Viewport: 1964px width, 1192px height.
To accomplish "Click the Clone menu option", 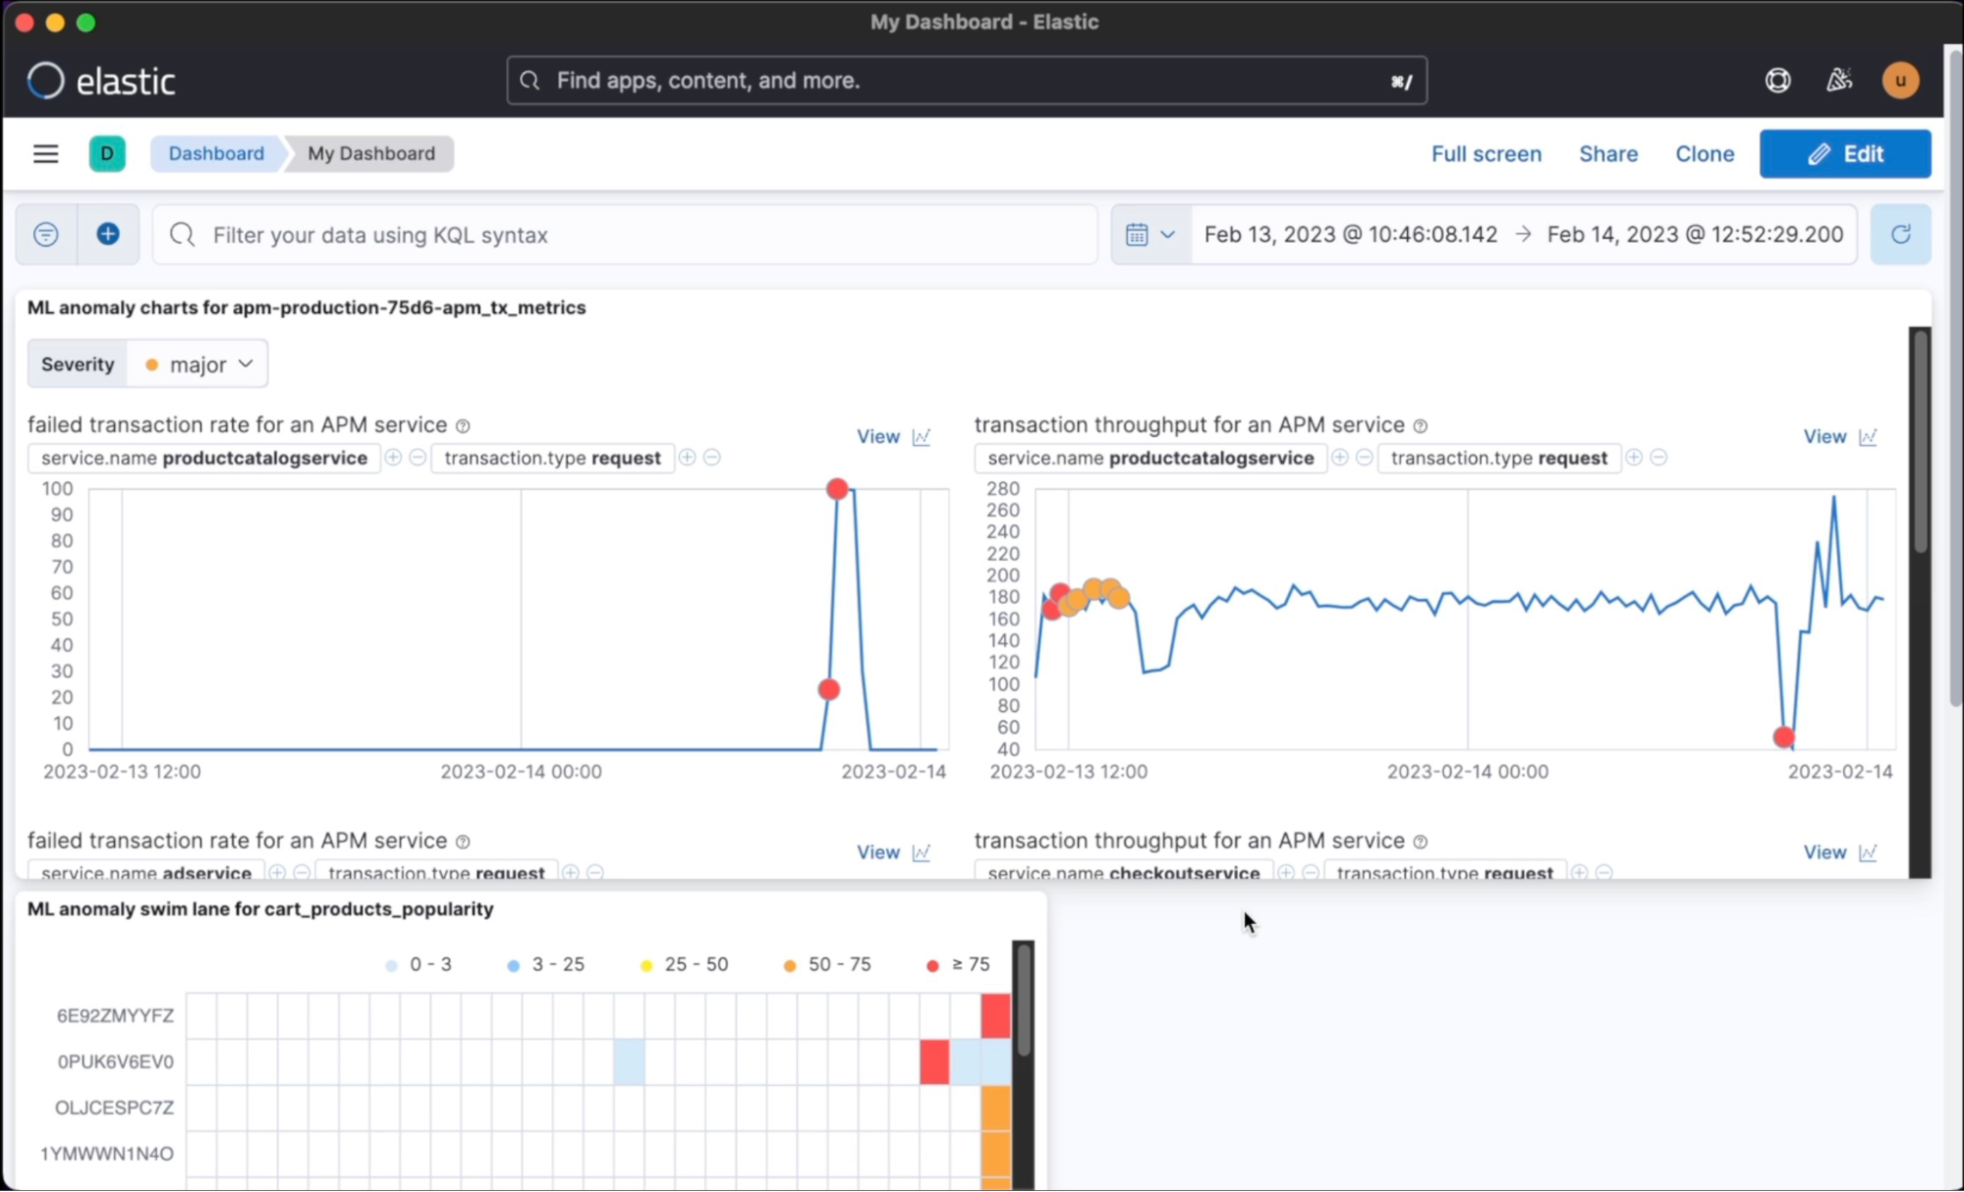I will pos(1705,154).
